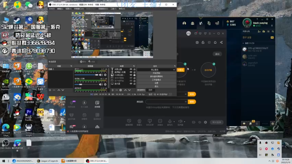Open settings gear for second mixer channel

click(x=105, y=85)
